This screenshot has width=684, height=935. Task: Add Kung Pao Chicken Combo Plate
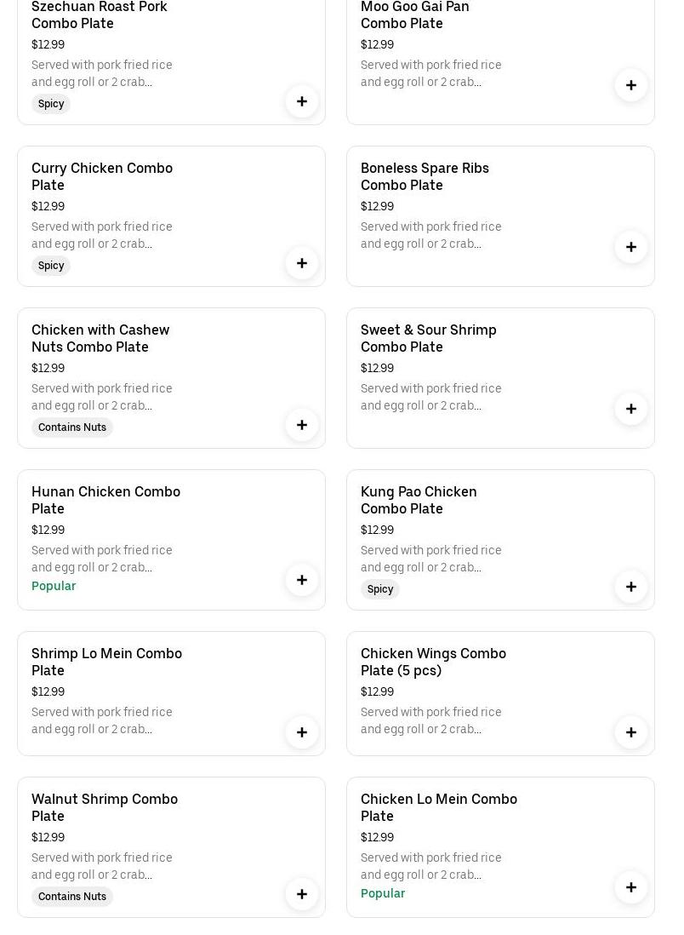tap(631, 587)
